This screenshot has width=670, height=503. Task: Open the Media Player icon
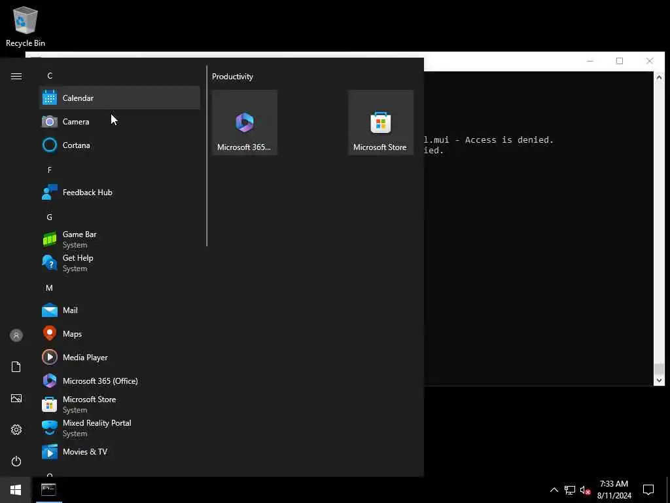[x=50, y=357]
